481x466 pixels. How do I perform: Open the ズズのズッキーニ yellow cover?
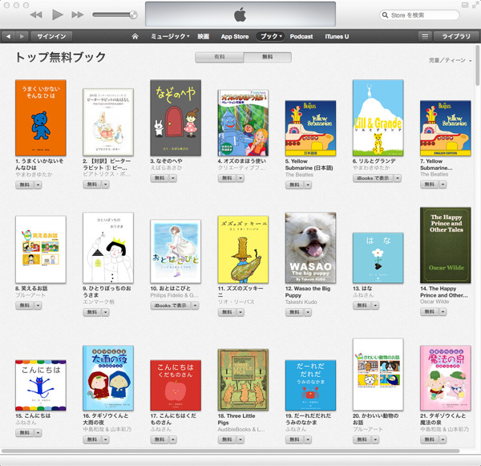tap(243, 249)
